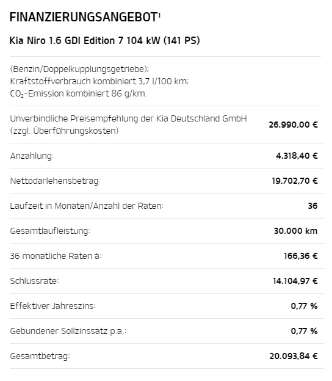Click the Effektiver Jahreszins 0,77 % value
Screen dimensions: 332x381
pos(304,306)
